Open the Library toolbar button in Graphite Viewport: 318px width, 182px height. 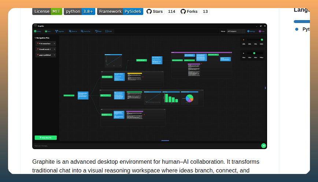pos(38,31)
